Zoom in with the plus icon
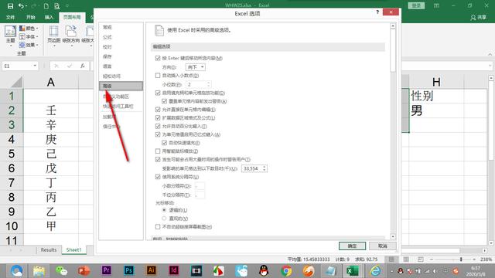Image resolution: width=495 pixels, height=278 pixels. tap(474, 259)
